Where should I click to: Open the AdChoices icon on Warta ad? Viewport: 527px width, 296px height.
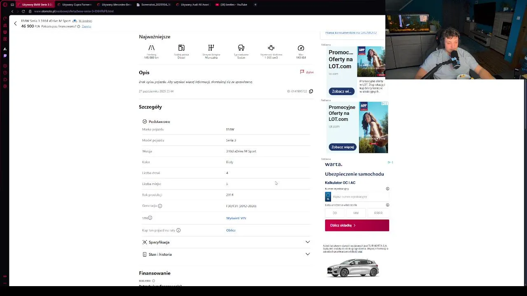(x=390, y=162)
